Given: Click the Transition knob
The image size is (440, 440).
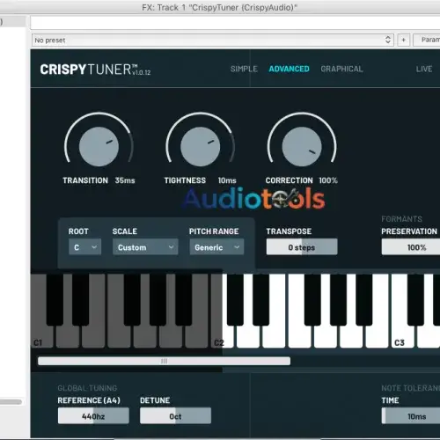Looking at the screenshot, I should 99,146.
